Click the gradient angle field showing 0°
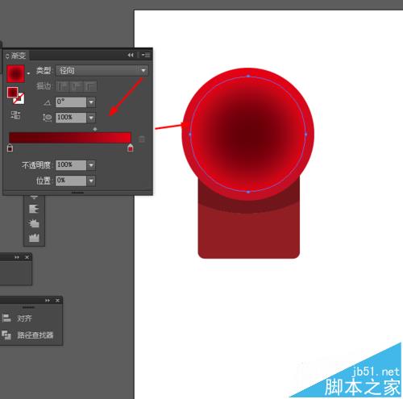The image size is (403, 399). (x=71, y=102)
